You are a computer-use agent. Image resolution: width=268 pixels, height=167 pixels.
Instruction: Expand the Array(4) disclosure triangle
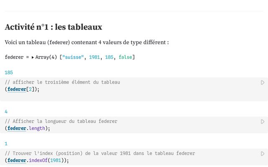tap(33, 57)
